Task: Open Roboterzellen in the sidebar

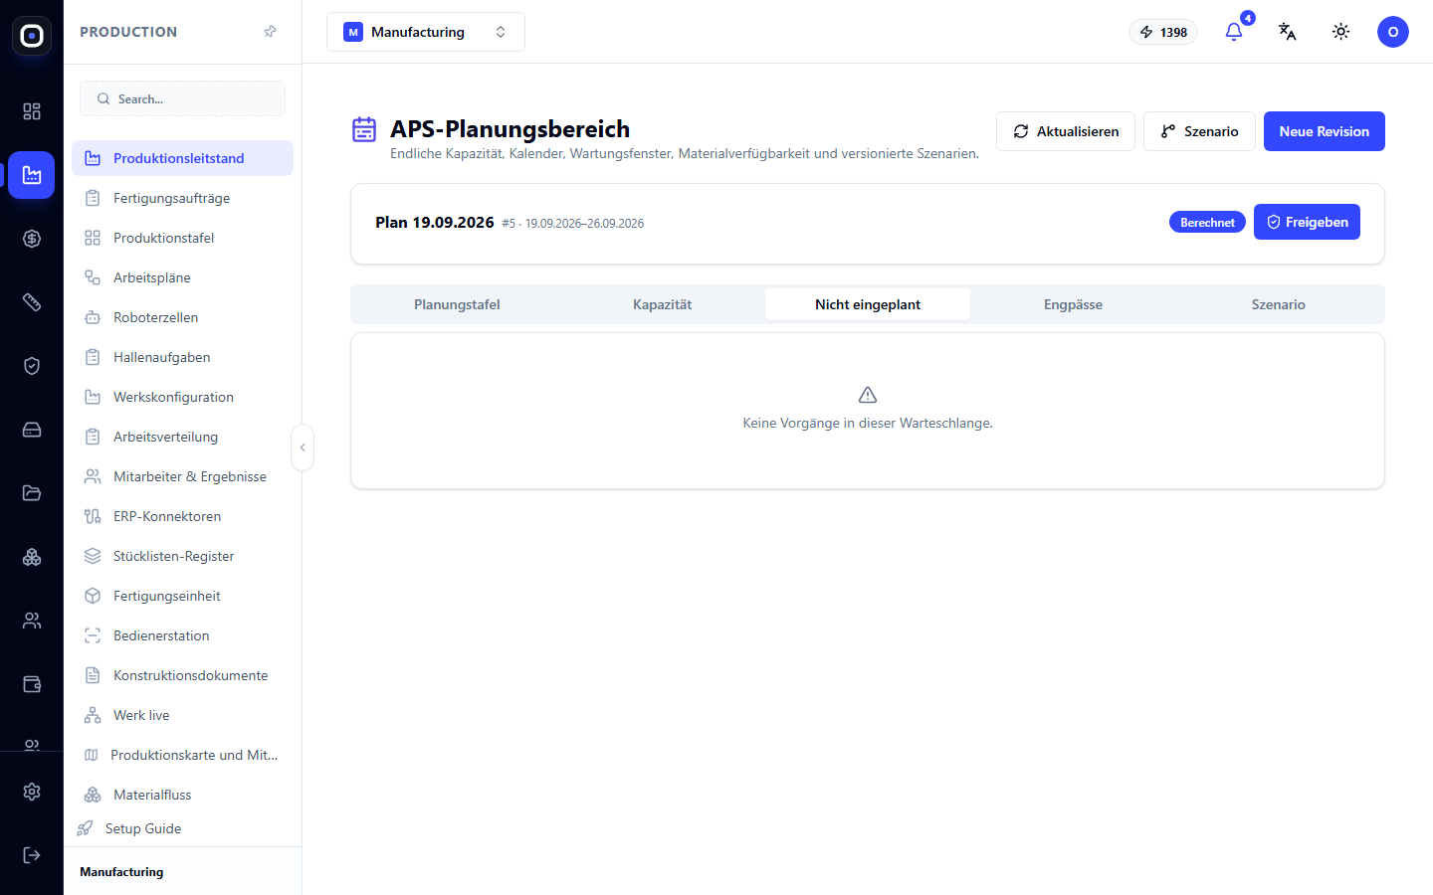Action: pos(182,317)
